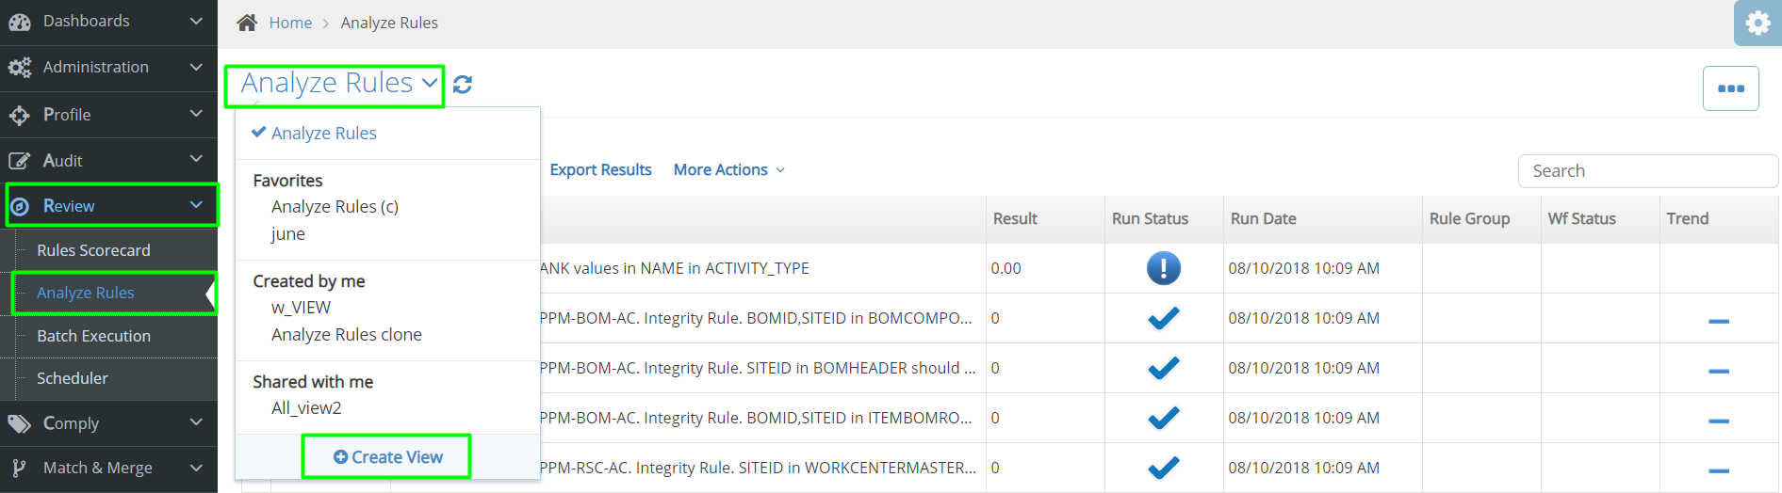Click the exclamation run status icon
Screen dimensions: 1782x493
[1163, 268]
